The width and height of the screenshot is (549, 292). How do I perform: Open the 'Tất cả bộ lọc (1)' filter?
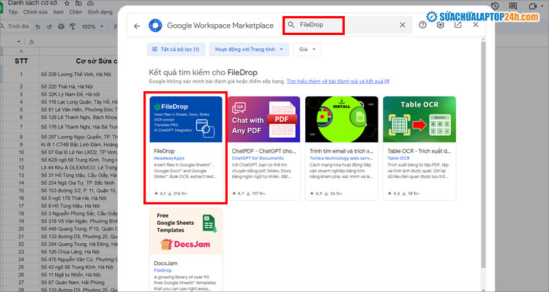point(174,50)
